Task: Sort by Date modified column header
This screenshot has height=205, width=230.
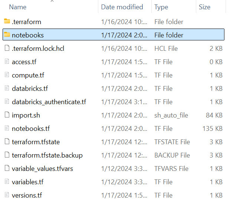Action: pos(122,7)
